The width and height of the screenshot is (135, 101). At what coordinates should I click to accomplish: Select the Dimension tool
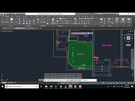(43, 20)
